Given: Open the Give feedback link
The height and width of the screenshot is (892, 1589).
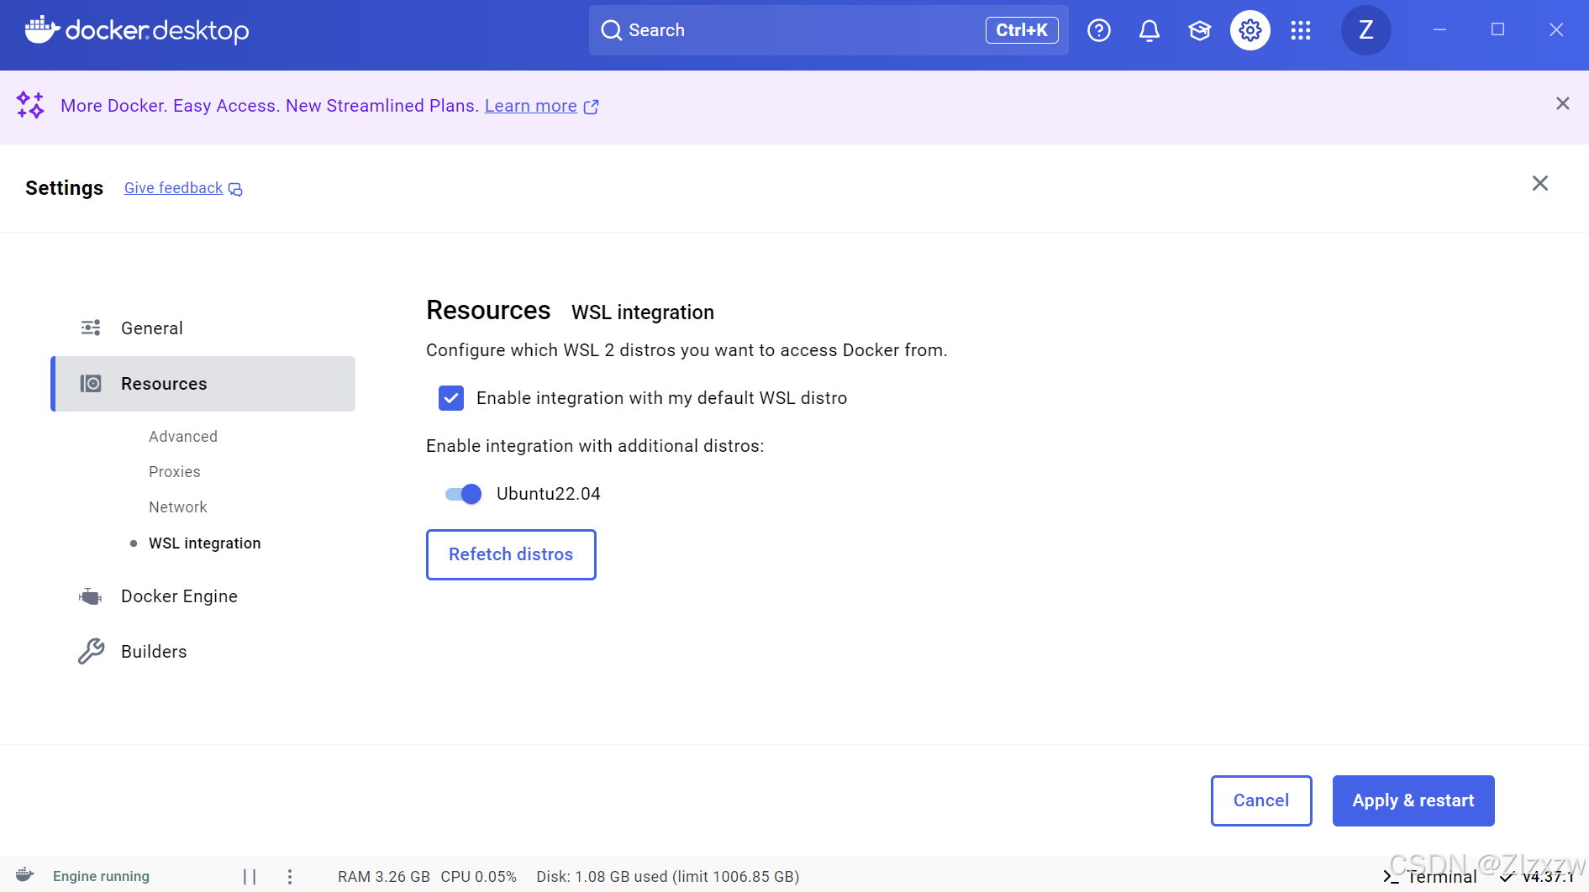Looking at the screenshot, I should pos(174,188).
